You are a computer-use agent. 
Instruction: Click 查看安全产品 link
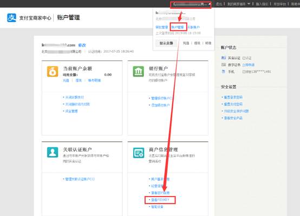click(233, 118)
